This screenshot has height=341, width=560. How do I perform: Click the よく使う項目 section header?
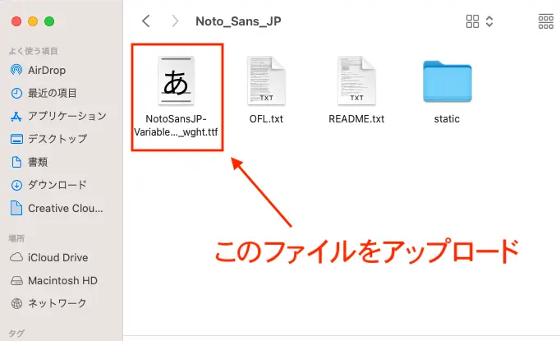click(x=33, y=51)
